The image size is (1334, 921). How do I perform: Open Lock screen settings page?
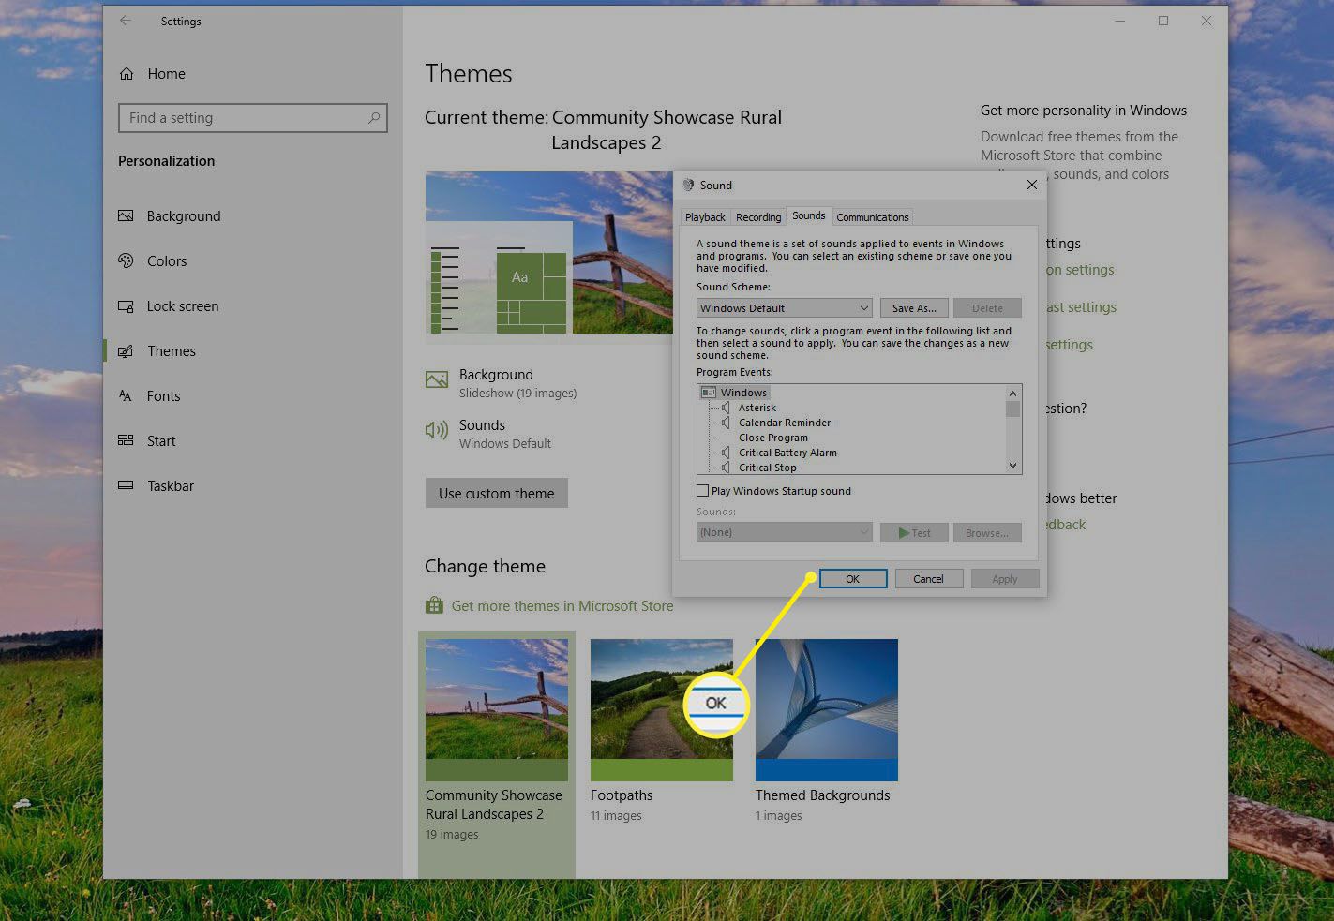[x=183, y=306]
